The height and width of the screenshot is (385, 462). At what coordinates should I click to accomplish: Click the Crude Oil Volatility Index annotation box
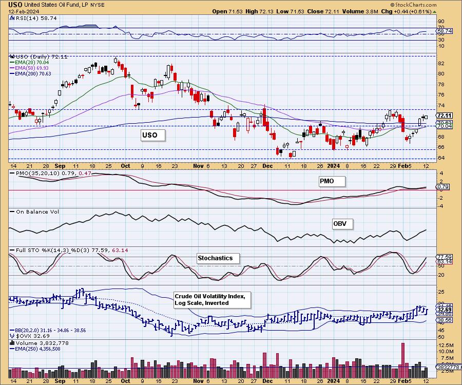pos(212,300)
